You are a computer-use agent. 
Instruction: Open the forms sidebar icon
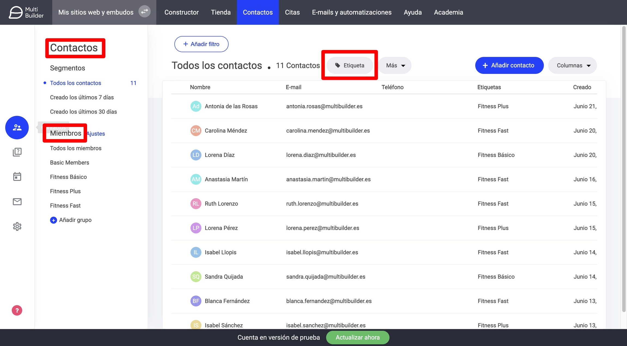(x=17, y=152)
